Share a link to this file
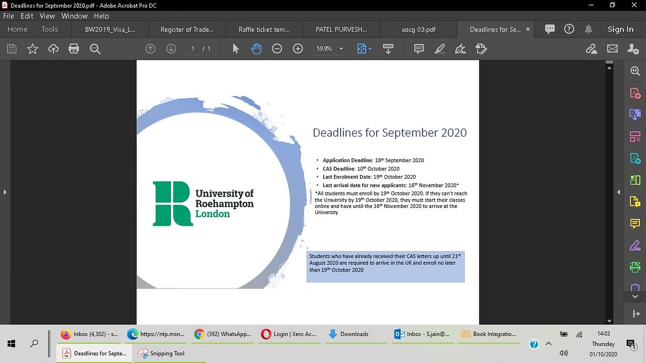646x363 pixels. [x=591, y=49]
